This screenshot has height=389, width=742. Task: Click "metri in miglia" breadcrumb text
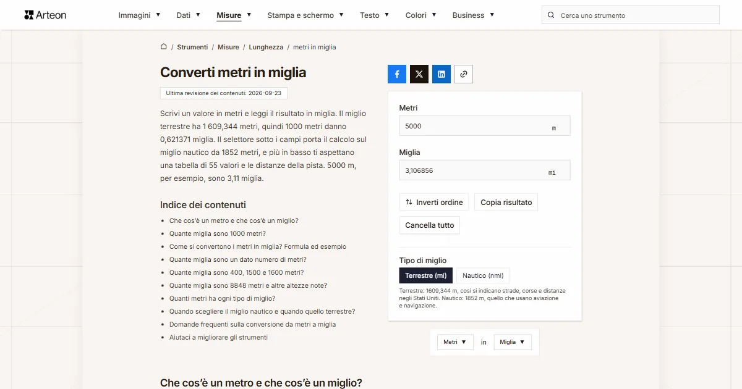(x=315, y=47)
